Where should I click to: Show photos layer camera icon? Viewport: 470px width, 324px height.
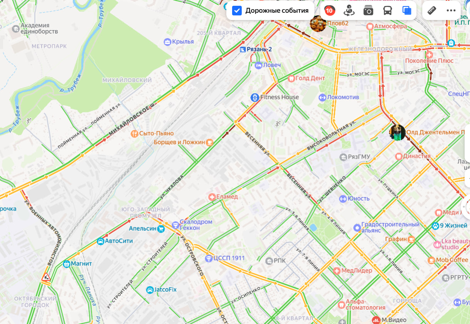point(368,10)
